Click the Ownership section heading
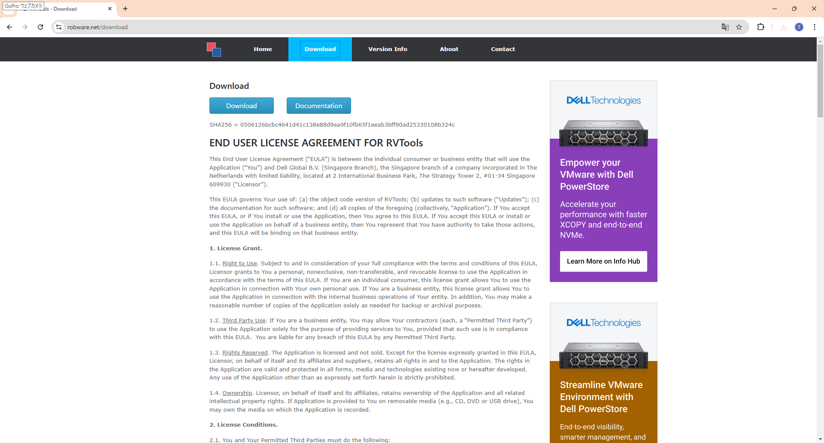This screenshot has height=443, width=824. click(x=237, y=393)
